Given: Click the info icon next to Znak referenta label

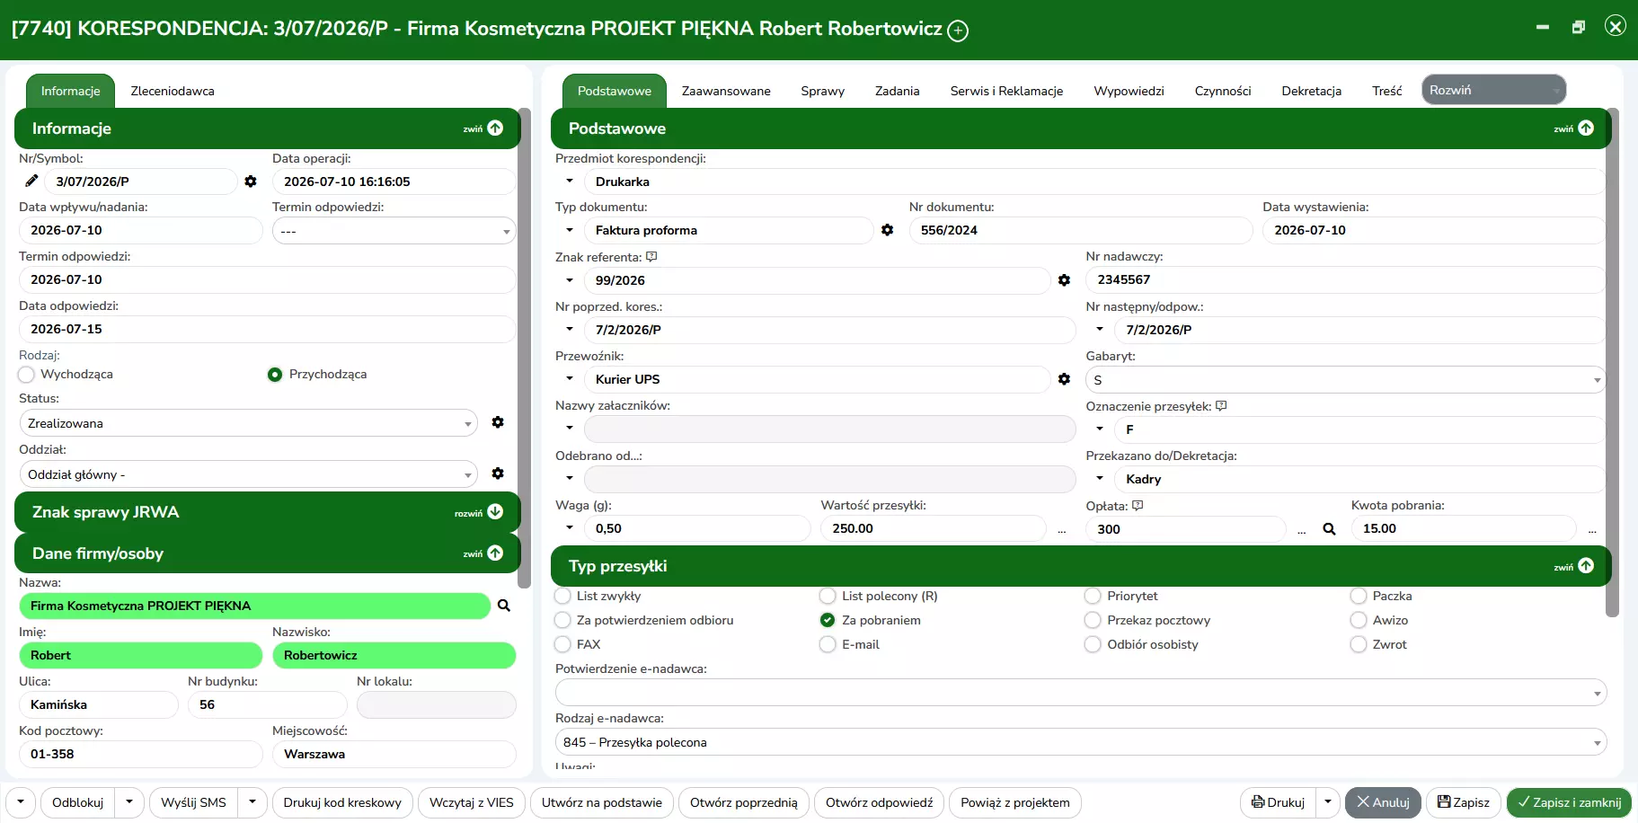Looking at the screenshot, I should [651, 257].
